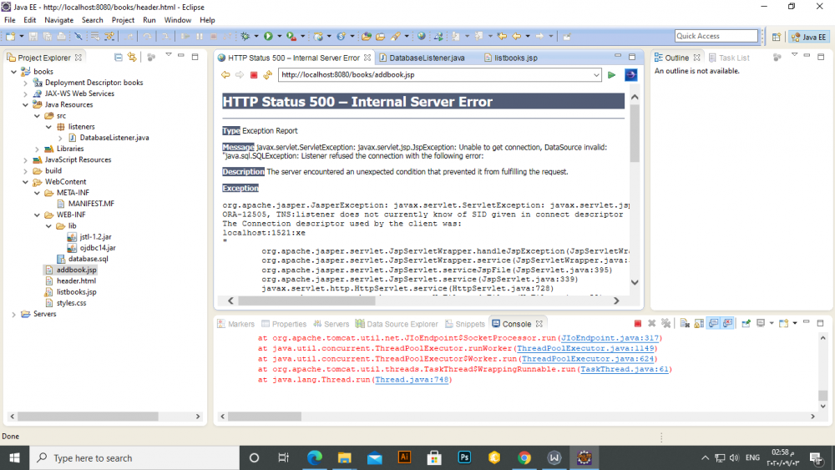
Task: Toggle show console on standard error change
Action: [x=728, y=323]
